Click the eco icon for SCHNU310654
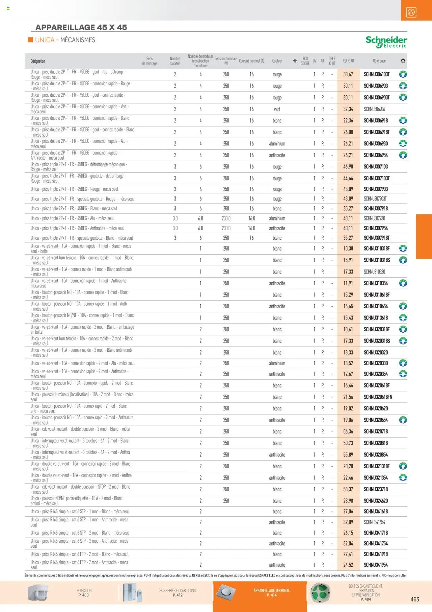Image resolution: width=432 pixels, height=612 pixels. click(x=403, y=306)
